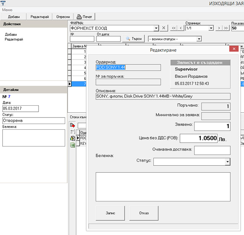Viewport: 244px width, 235px height.
Task: Click the red arrow document icon in goods toolbar
Action: pos(72,125)
